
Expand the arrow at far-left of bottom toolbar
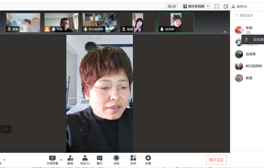(x=4, y=160)
